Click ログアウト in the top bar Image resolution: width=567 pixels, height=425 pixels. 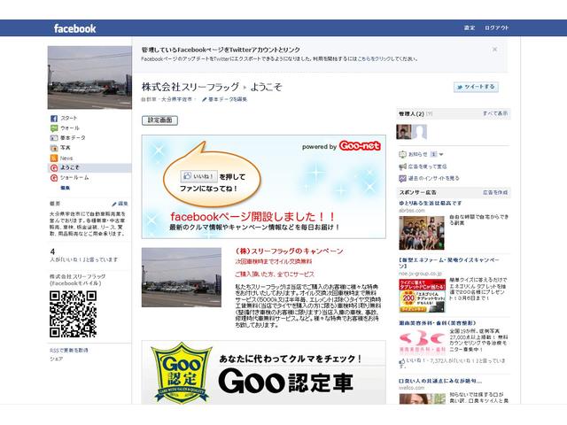497,28
